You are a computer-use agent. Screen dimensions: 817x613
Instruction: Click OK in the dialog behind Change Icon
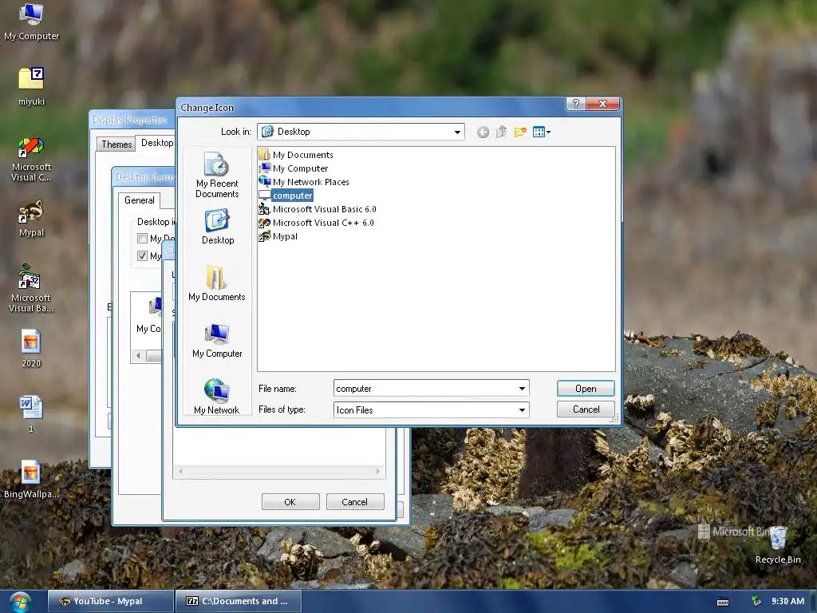click(290, 502)
